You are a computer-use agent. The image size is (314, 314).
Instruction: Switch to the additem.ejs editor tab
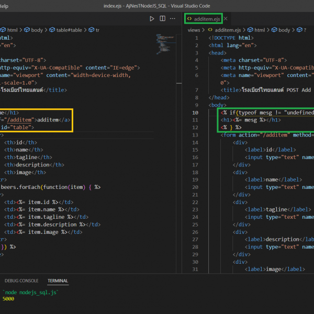(x=207, y=19)
